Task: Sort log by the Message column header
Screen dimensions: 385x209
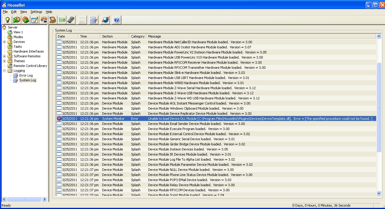Action: click(x=261, y=36)
